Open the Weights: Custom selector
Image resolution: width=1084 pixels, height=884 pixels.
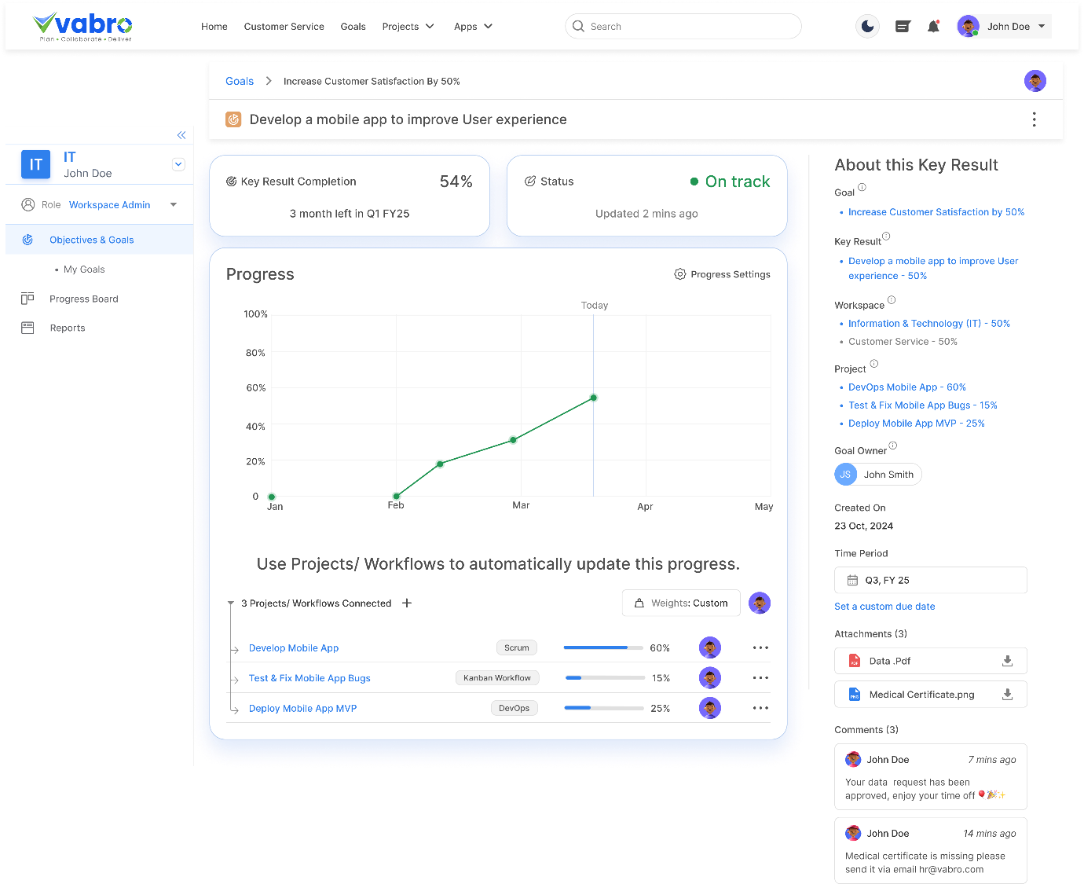click(x=681, y=603)
